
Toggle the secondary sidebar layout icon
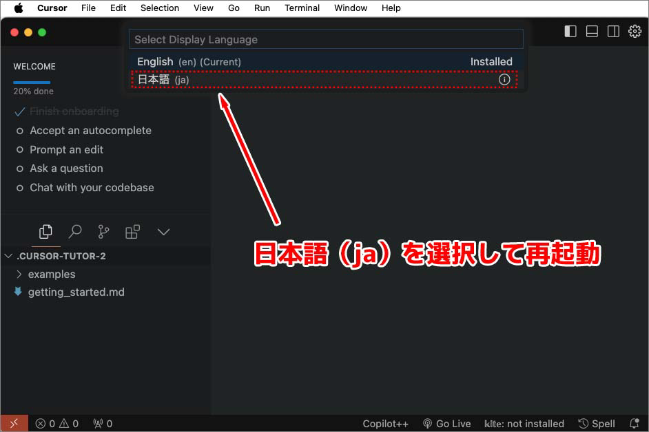coord(613,30)
